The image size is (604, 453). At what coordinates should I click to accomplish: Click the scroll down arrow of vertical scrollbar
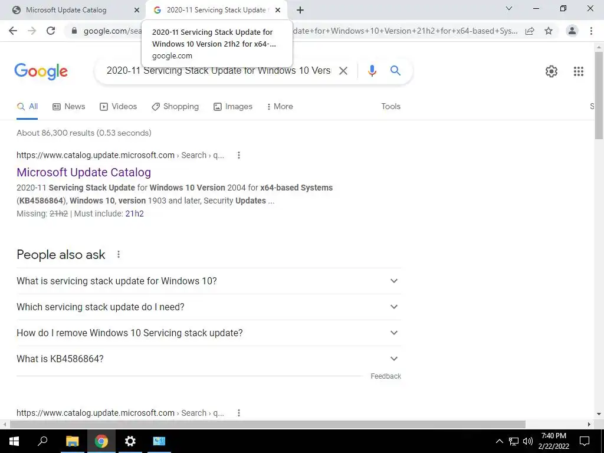click(x=599, y=414)
